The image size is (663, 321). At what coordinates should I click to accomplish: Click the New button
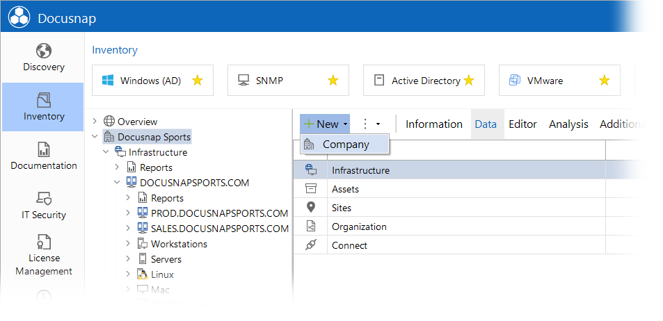click(325, 124)
